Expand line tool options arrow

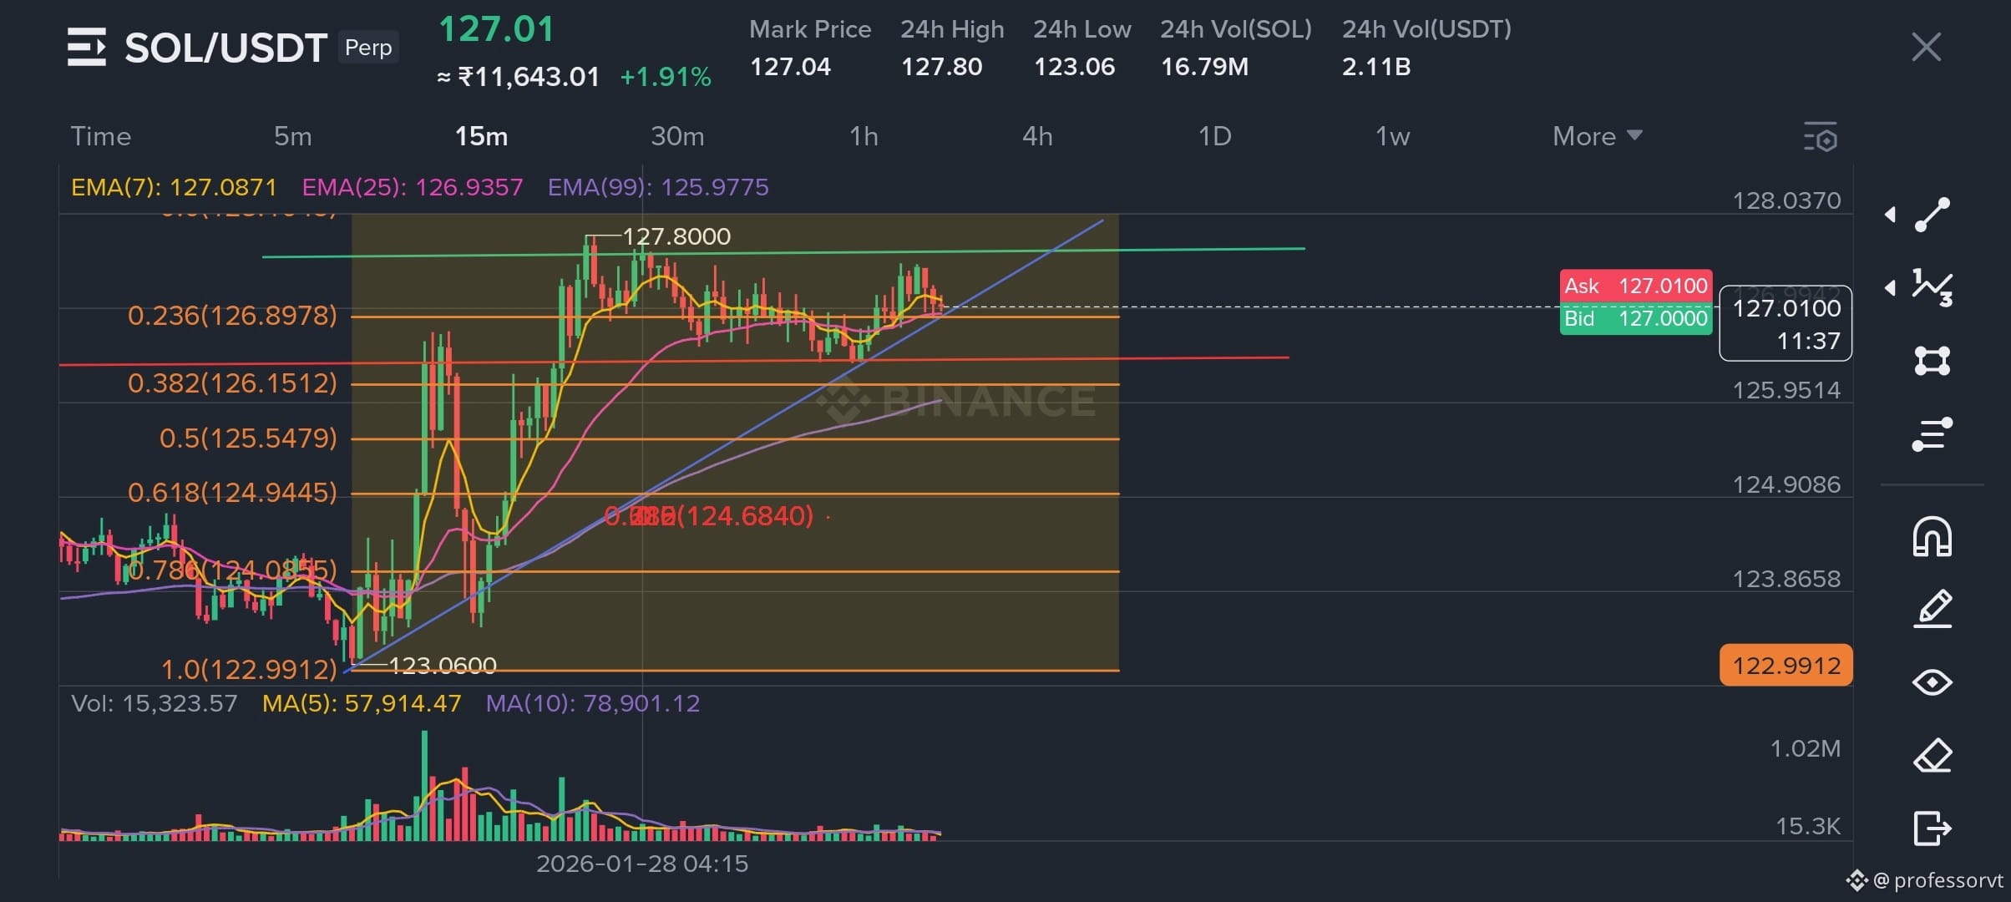click(x=1890, y=215)
